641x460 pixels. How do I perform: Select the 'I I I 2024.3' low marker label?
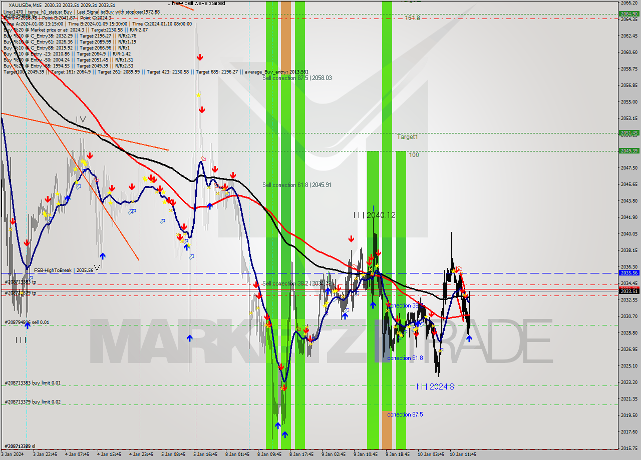[x=435, y=386]
